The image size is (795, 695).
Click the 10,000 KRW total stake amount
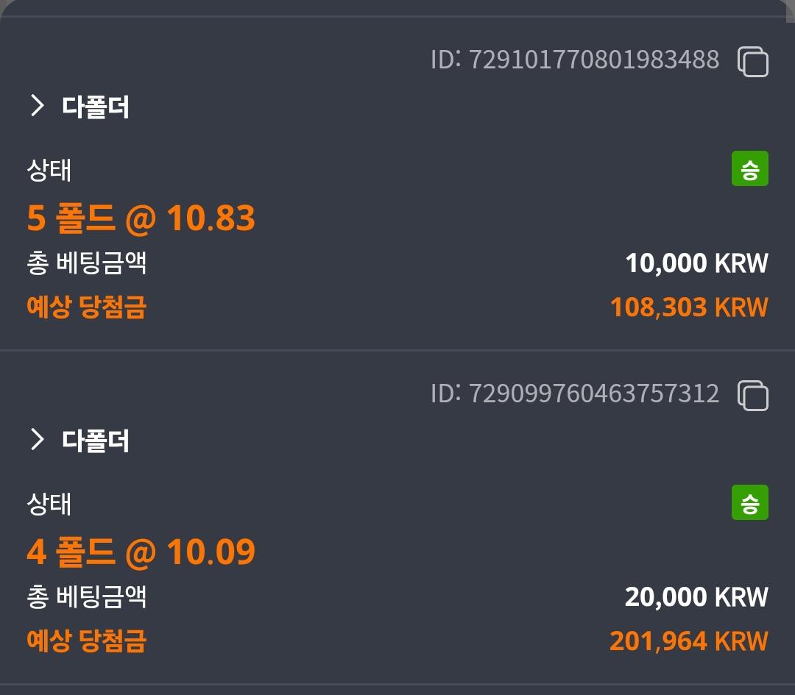[696, 263]
